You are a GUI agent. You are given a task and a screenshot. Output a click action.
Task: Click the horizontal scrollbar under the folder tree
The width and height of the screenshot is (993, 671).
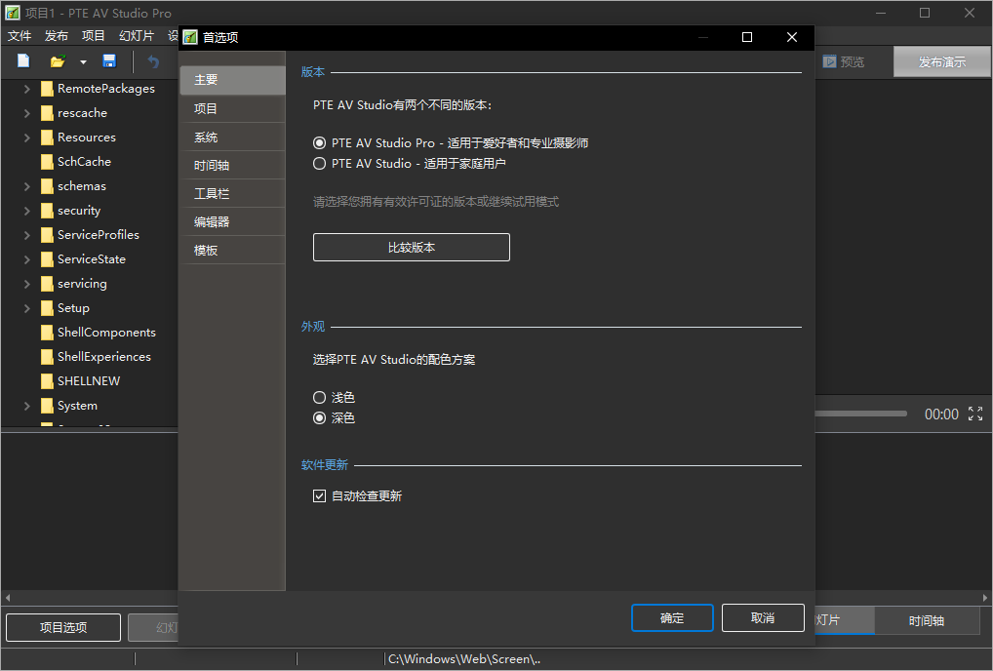pos(90,598)
